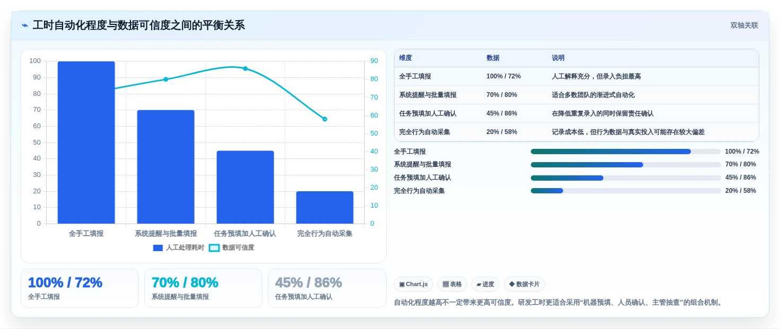Click 适合多数团队的渐进式自动化 description

(x=593, y=95)
